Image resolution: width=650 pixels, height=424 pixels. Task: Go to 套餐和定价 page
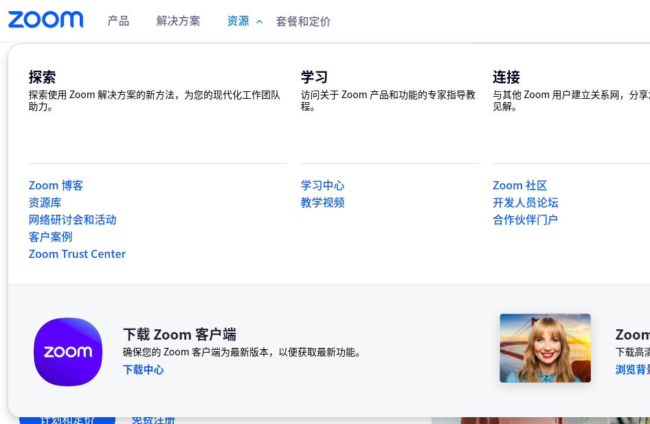coord(303,21)
